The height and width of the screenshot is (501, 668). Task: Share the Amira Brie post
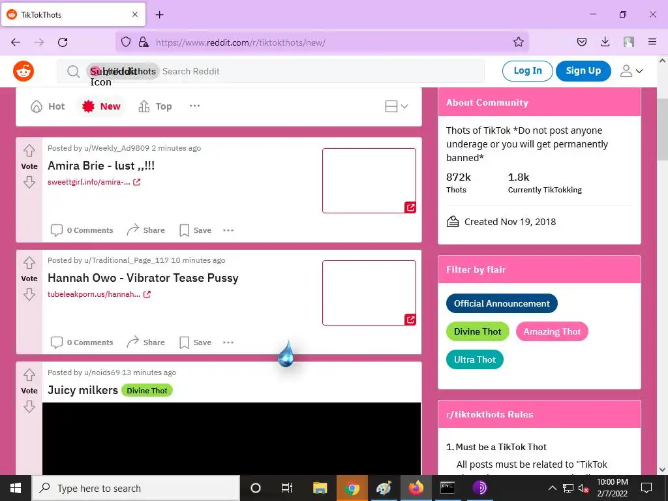[x=145, y=230]
